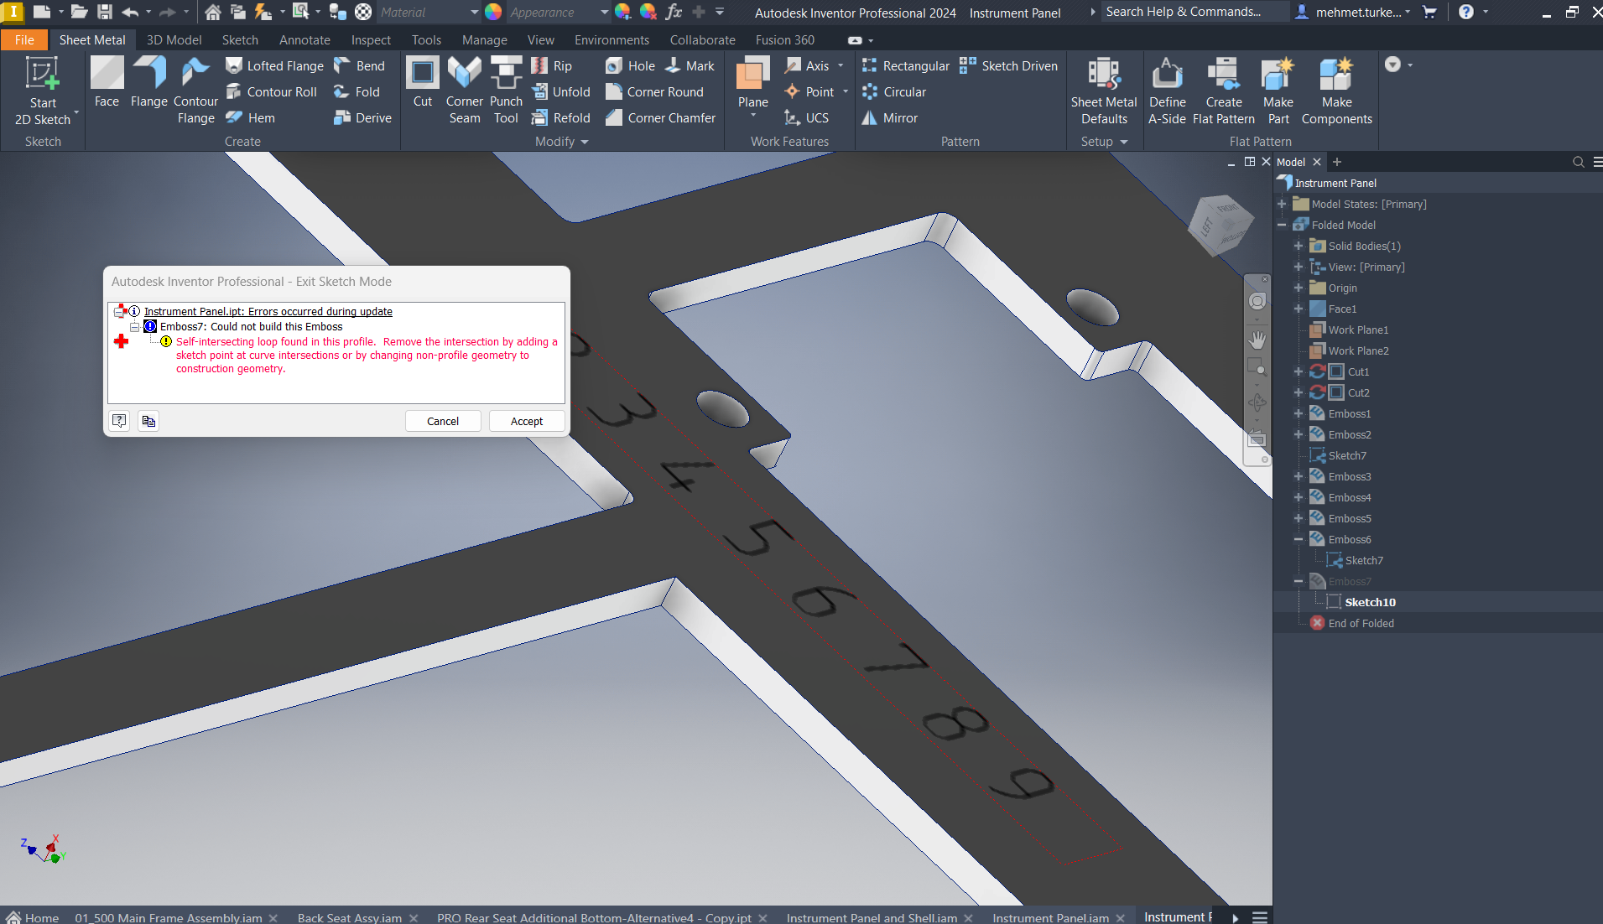Viewport: 1603px width, 924px height.
Task: Cancel the Exit Sketch Mode dialog
Action: click(443, 420)
